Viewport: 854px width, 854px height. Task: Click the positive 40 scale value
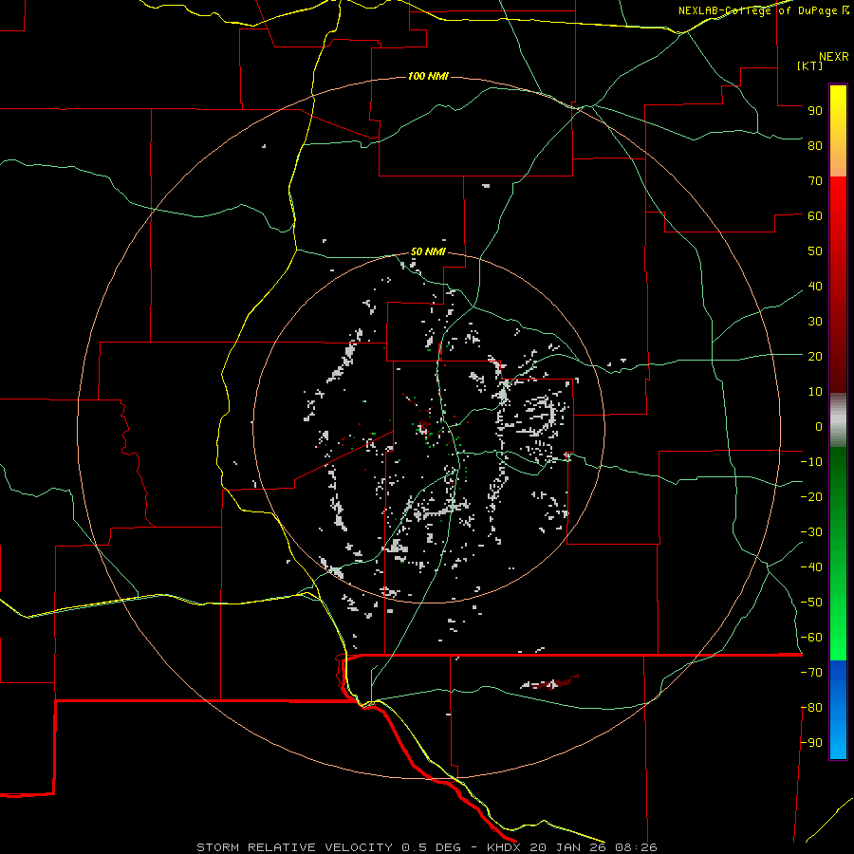point(815,286)
